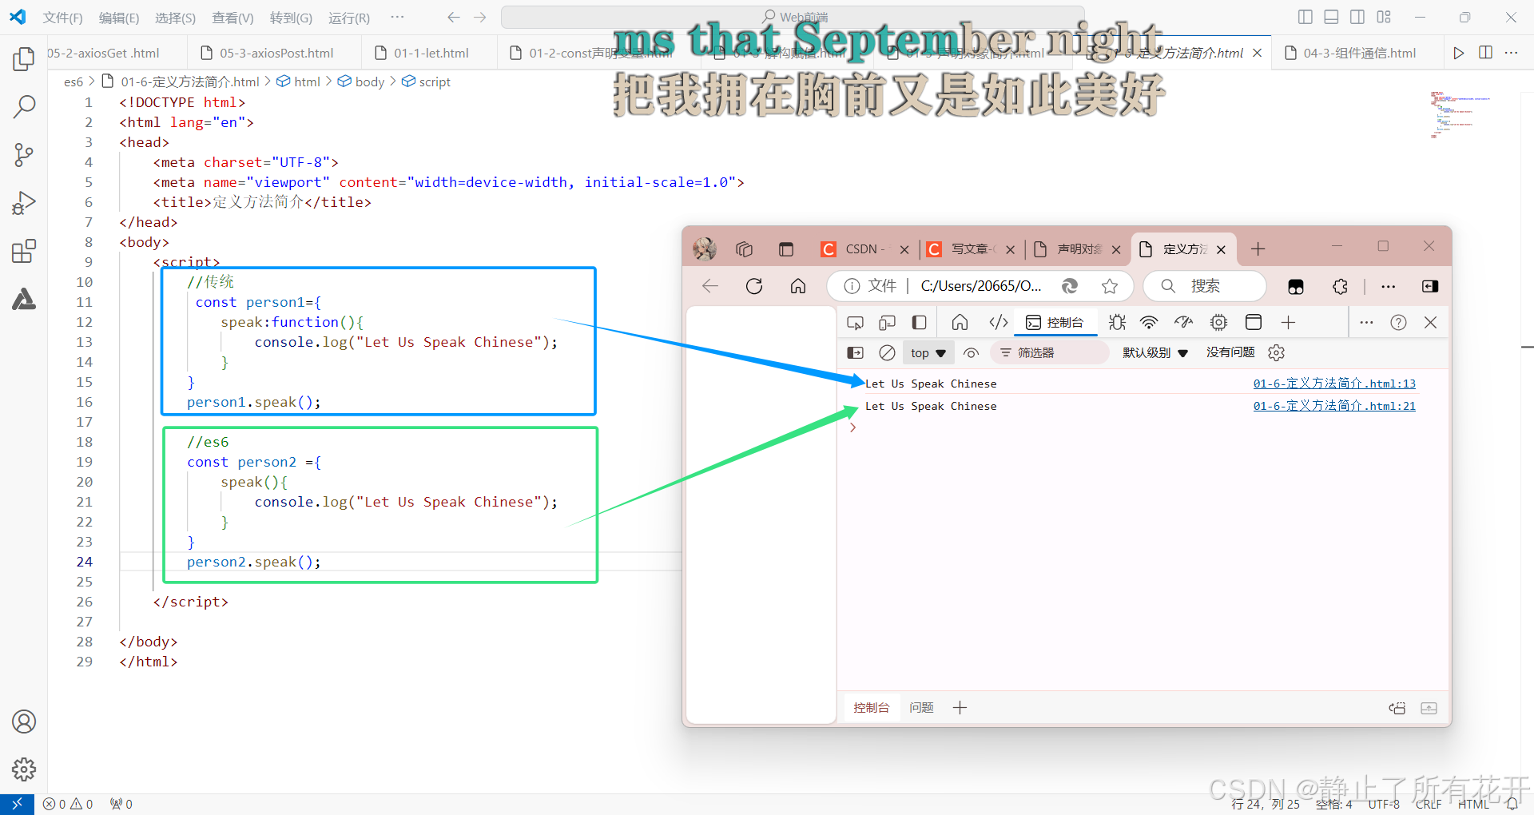Screen dimensions: 1534x815
Task: Open the top JavaScript context dropdown
Action: coord(928,352)
